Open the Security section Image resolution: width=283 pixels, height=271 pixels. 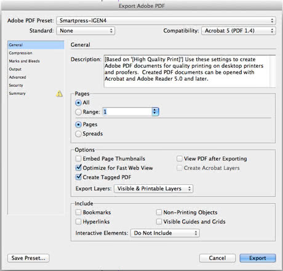(36, 85)
